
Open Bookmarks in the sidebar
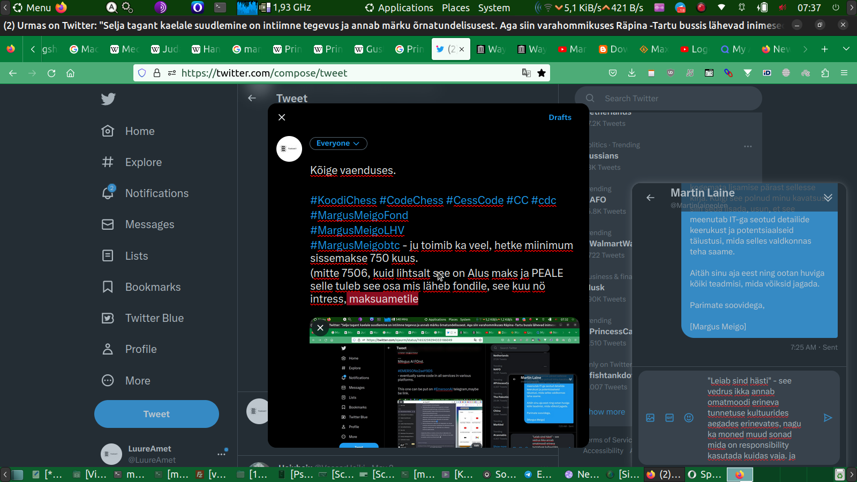pyautogui.click(x=141, y=287)
